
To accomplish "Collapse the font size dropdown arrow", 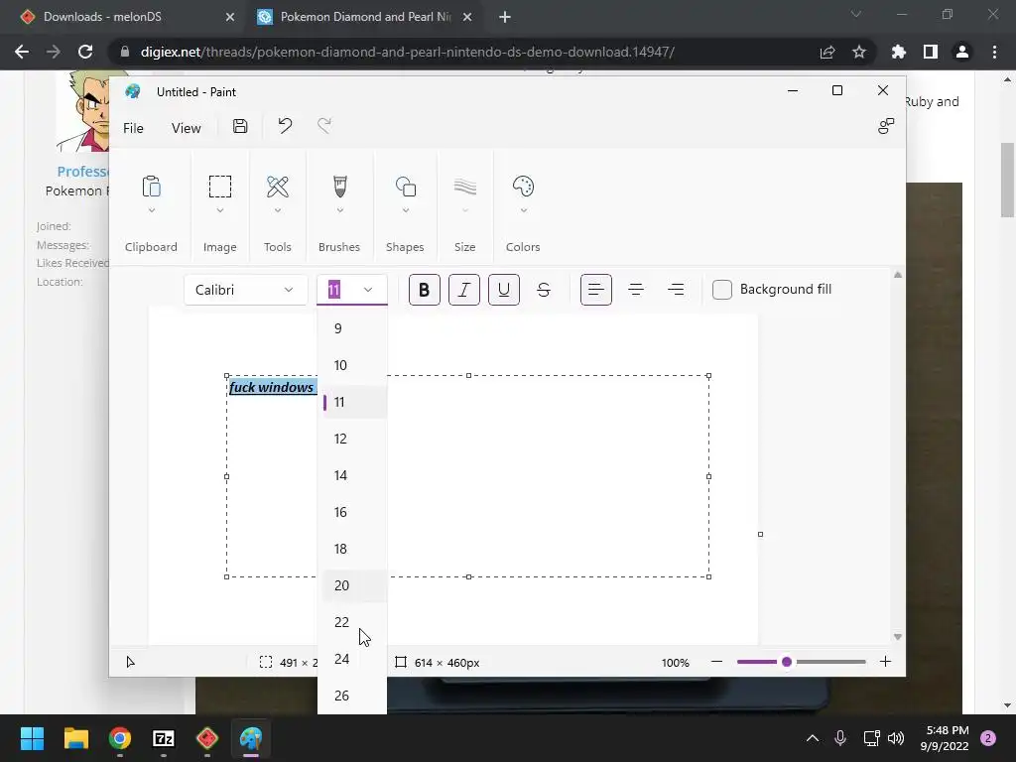I will point(368,290).
